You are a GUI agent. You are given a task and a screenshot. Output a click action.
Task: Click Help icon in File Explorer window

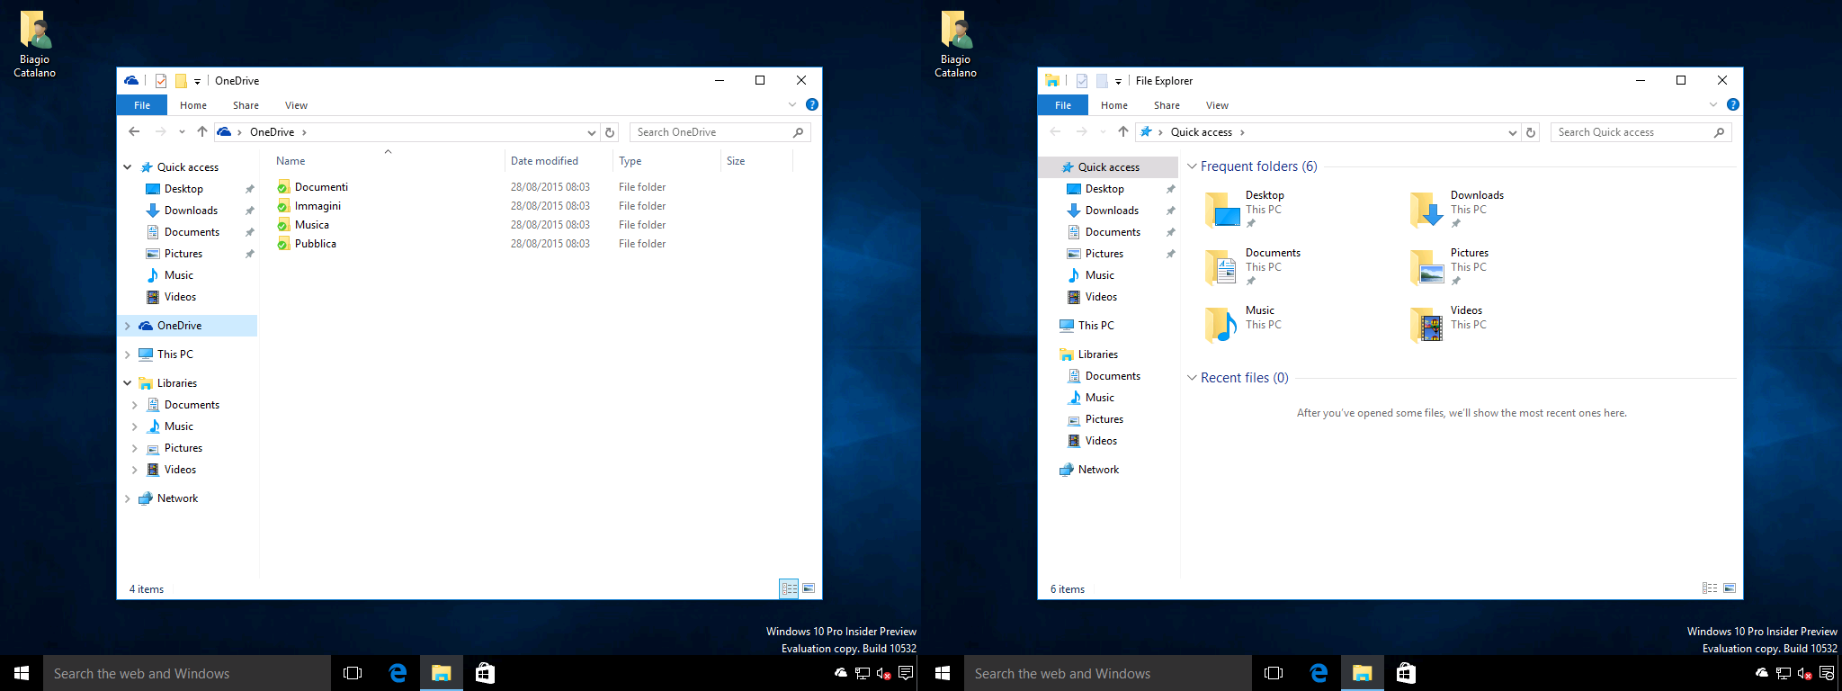1733,104
